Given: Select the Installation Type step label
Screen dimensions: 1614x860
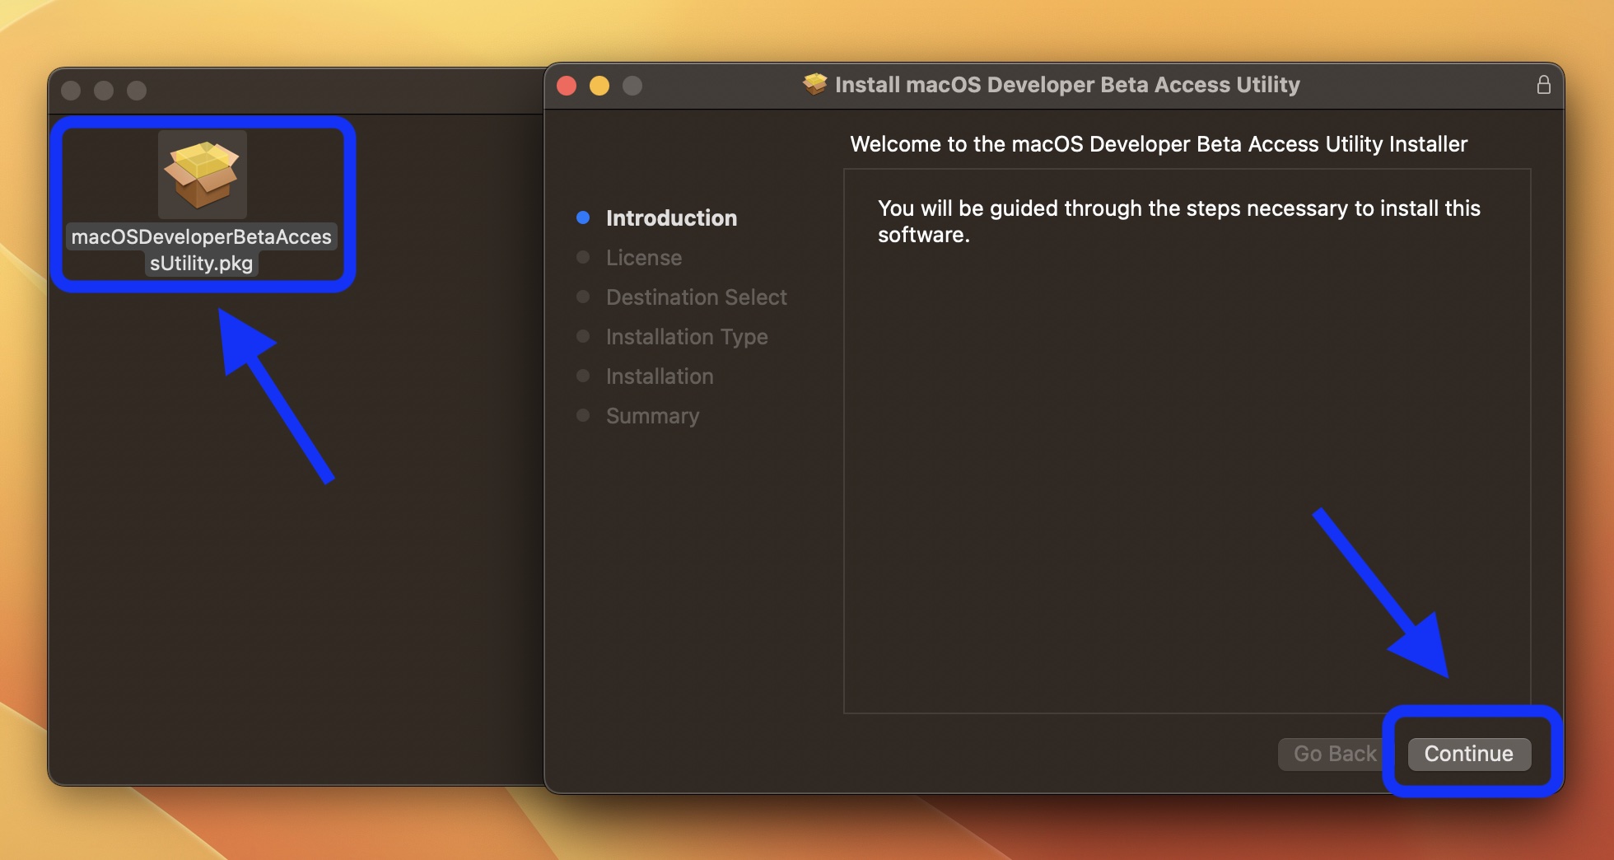Looking at the screenshot, I should (686, 336).
